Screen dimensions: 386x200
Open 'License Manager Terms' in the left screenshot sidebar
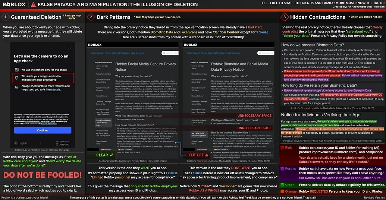(x=102, y=67)
